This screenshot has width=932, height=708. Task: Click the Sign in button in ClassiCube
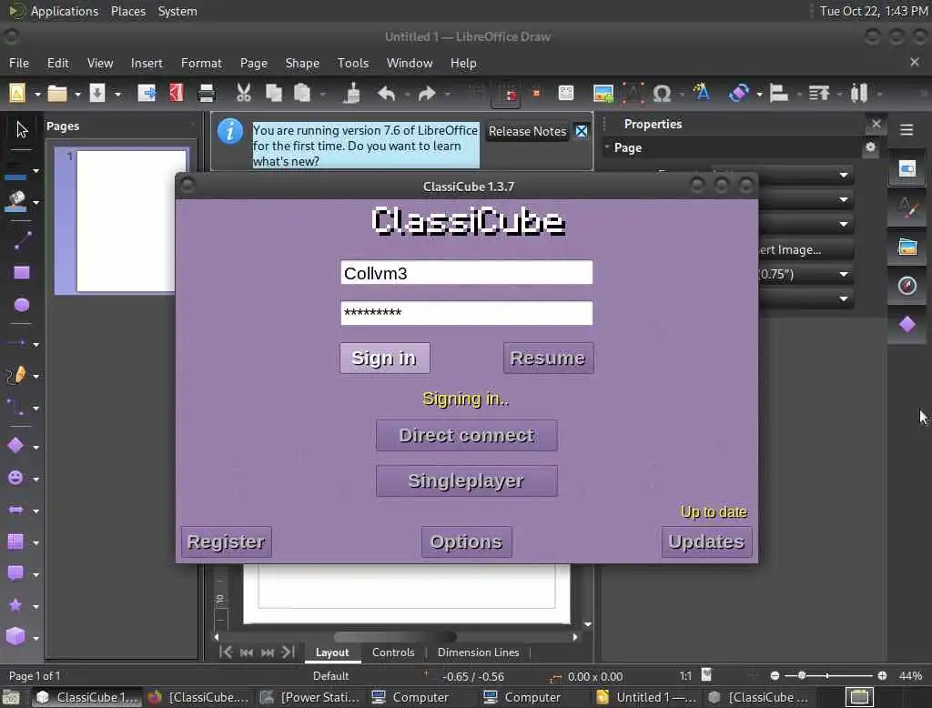[385, 358]
